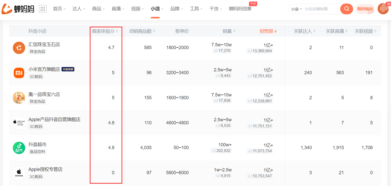Expand the 视频 nav menu
This screenshot has height=186, width=391.
137,9
